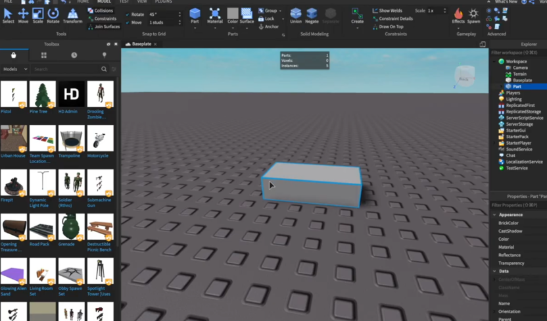
Task: Open the Transform tool
Action: point(72,16)
